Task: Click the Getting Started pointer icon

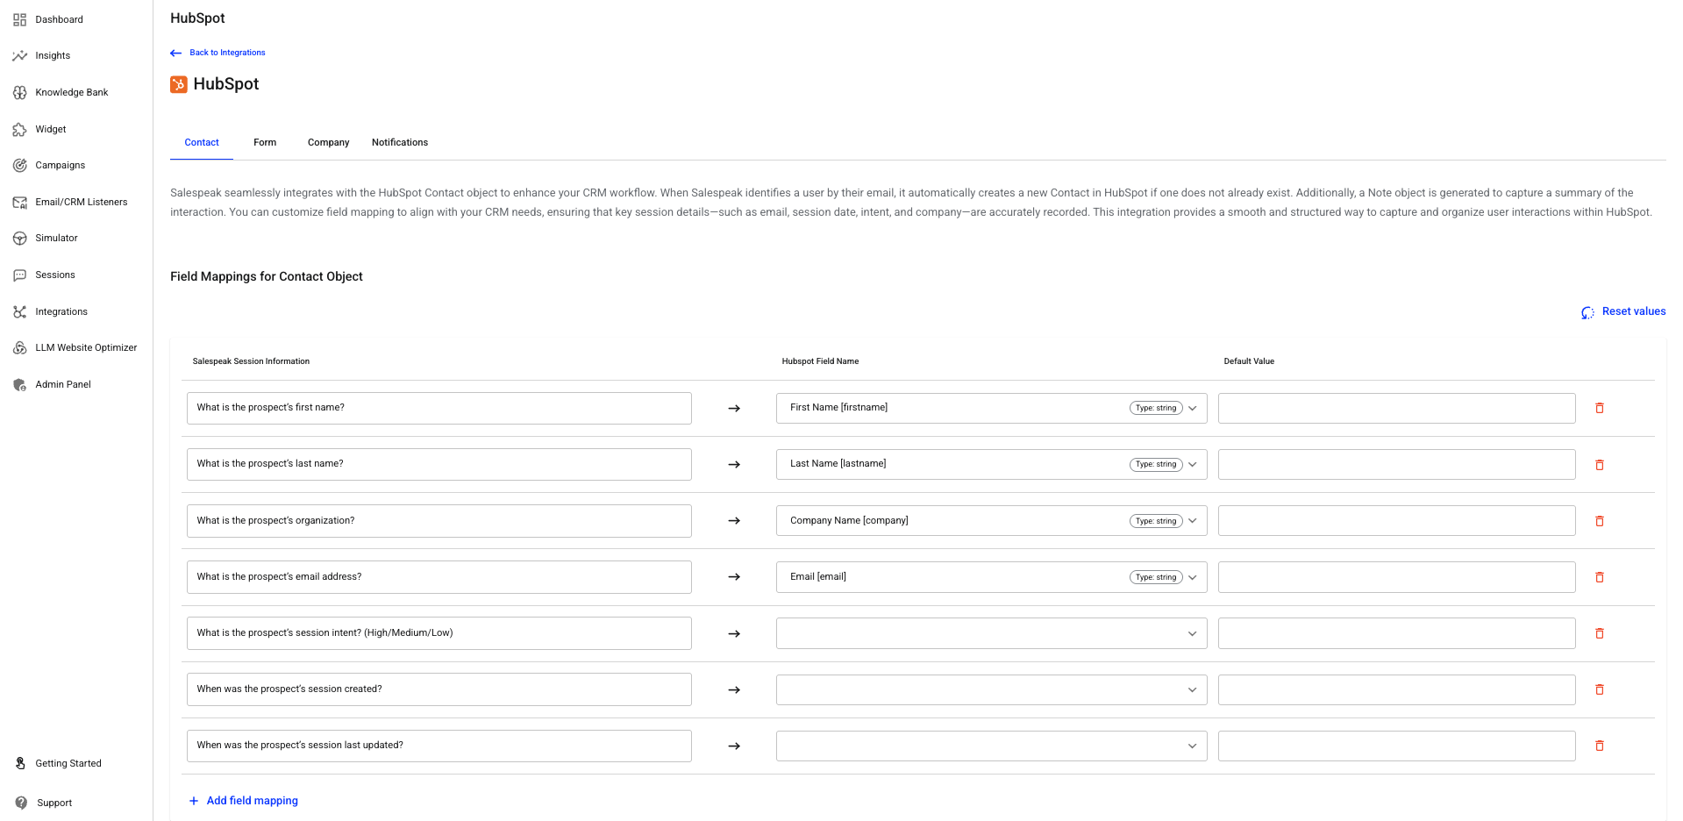Action: pos(20,763)
